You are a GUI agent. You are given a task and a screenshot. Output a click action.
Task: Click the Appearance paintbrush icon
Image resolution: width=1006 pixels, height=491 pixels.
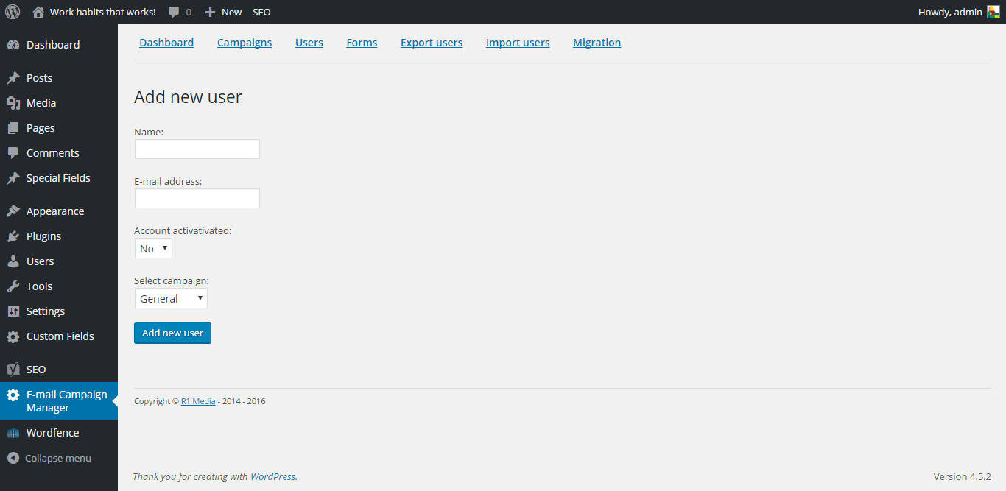coord(13,211)
